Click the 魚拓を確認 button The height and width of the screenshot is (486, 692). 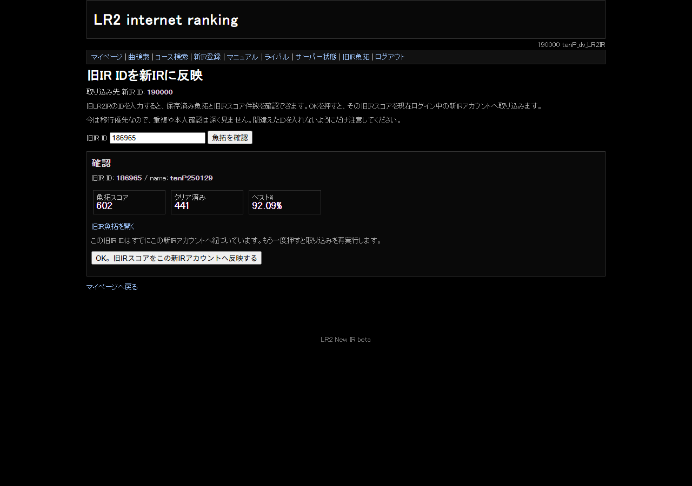[x=230, y=138]
